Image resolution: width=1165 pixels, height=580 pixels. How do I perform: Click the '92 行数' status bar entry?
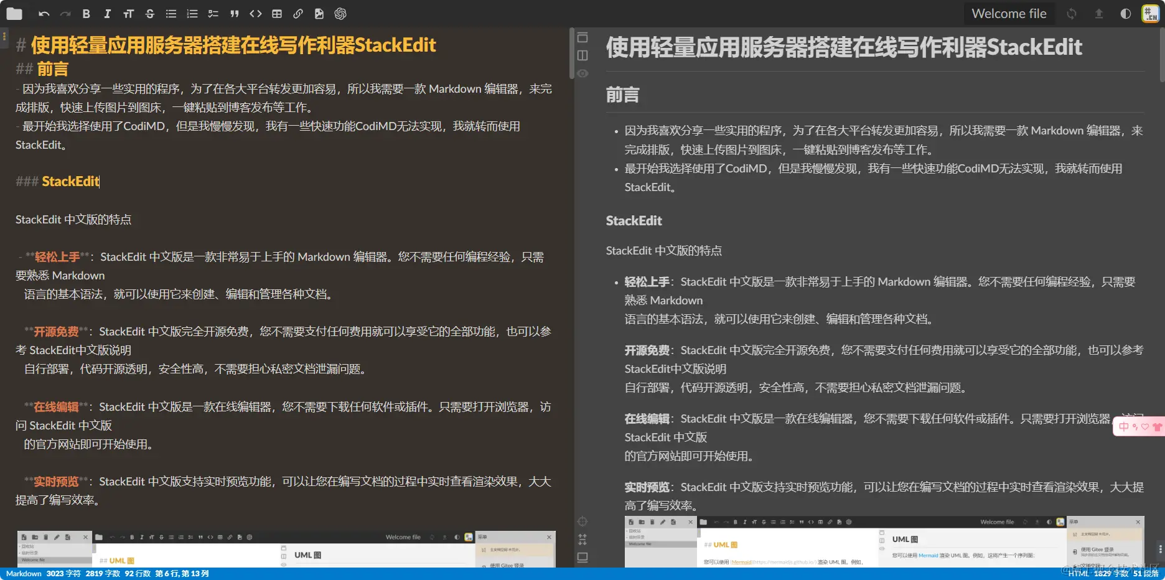point(138,574)
